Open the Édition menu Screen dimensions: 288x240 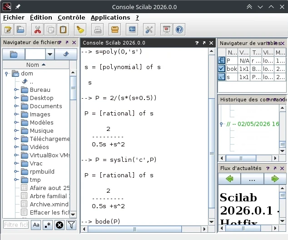coord(41,18)
